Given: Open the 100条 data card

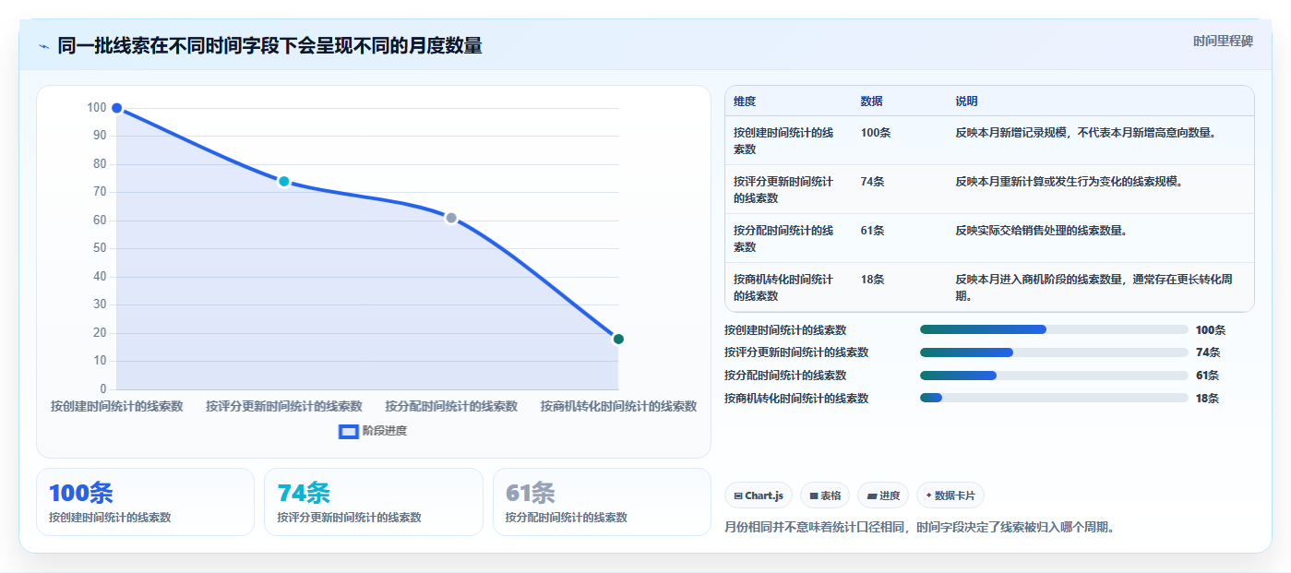Looking at the screenshot, I should [145, 502].
